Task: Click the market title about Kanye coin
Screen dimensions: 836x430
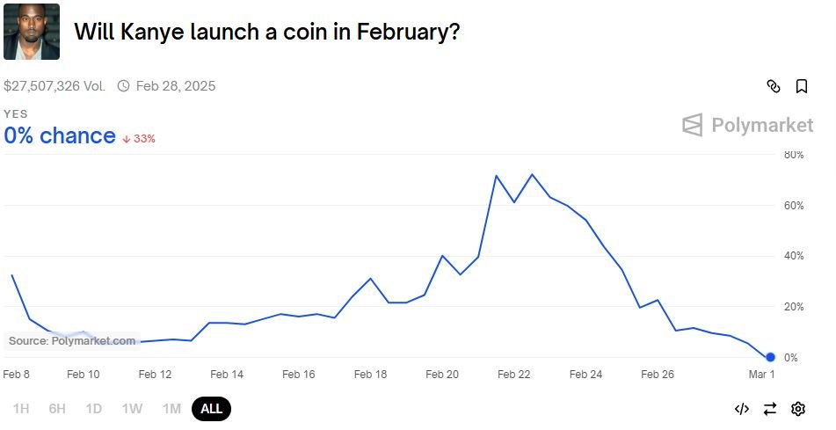Action: click(266, 32)
